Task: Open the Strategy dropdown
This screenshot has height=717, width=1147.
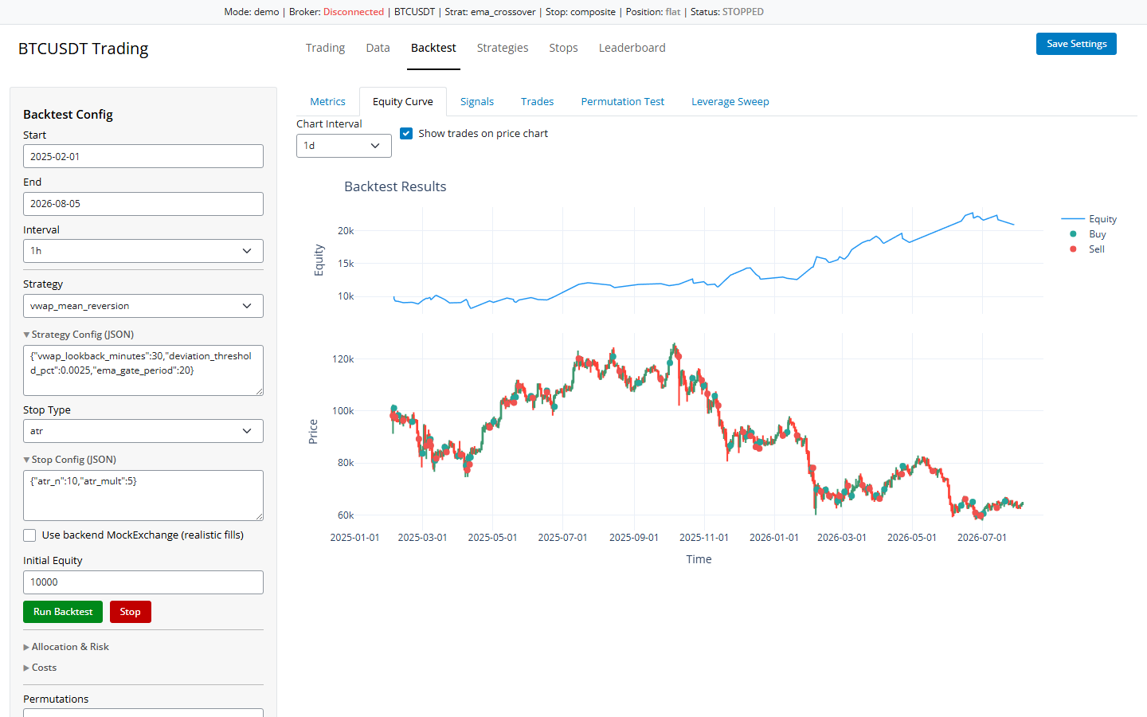Action: click(x=143, y=306)
